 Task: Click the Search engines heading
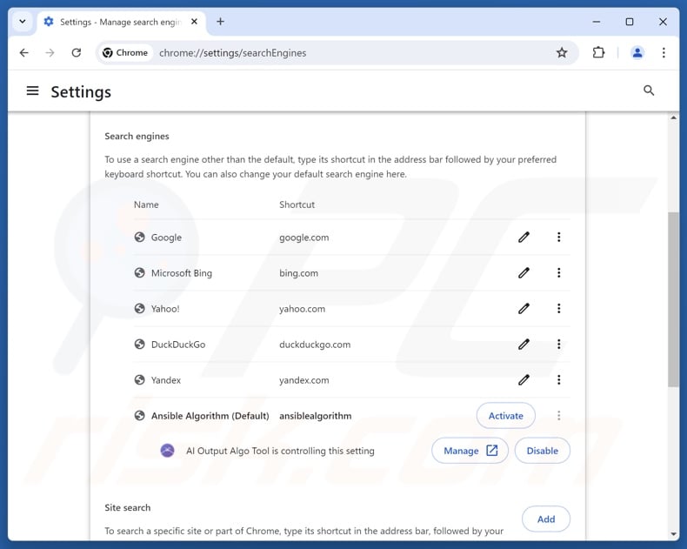pos(137,137)
